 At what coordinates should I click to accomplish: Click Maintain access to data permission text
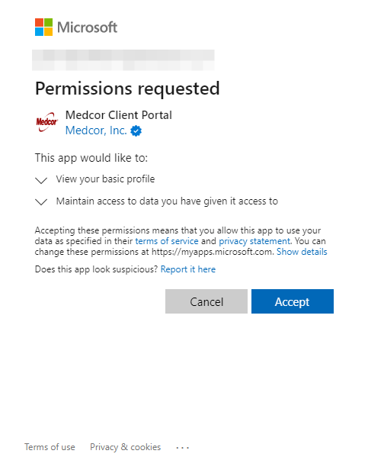click(167, 201)
